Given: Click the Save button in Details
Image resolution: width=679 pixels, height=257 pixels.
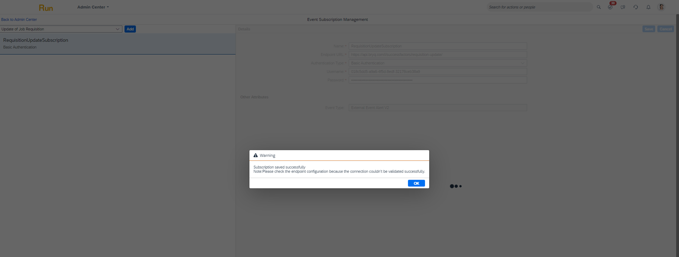Looking at the screenshot, I should [648, 29].
